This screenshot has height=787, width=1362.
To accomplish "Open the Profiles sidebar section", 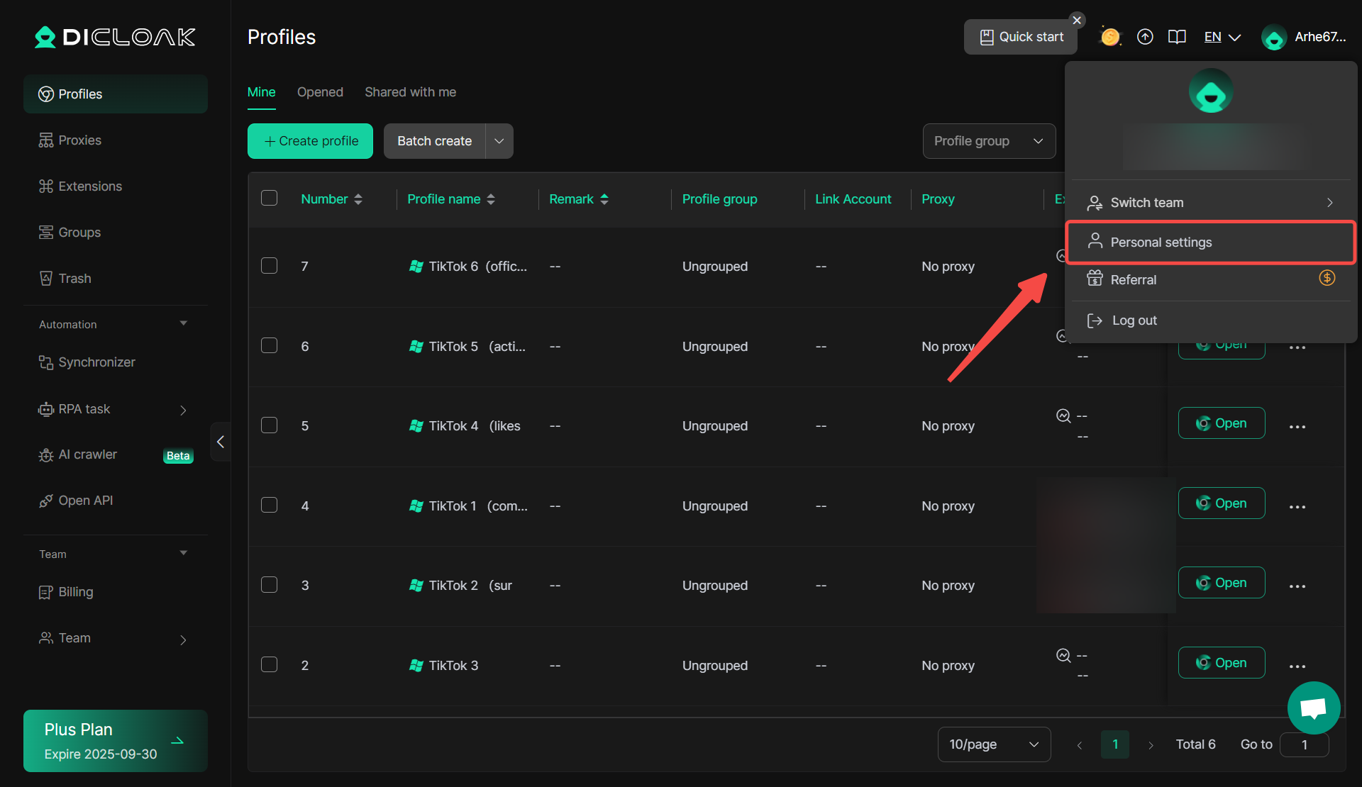I will point(116,94).
